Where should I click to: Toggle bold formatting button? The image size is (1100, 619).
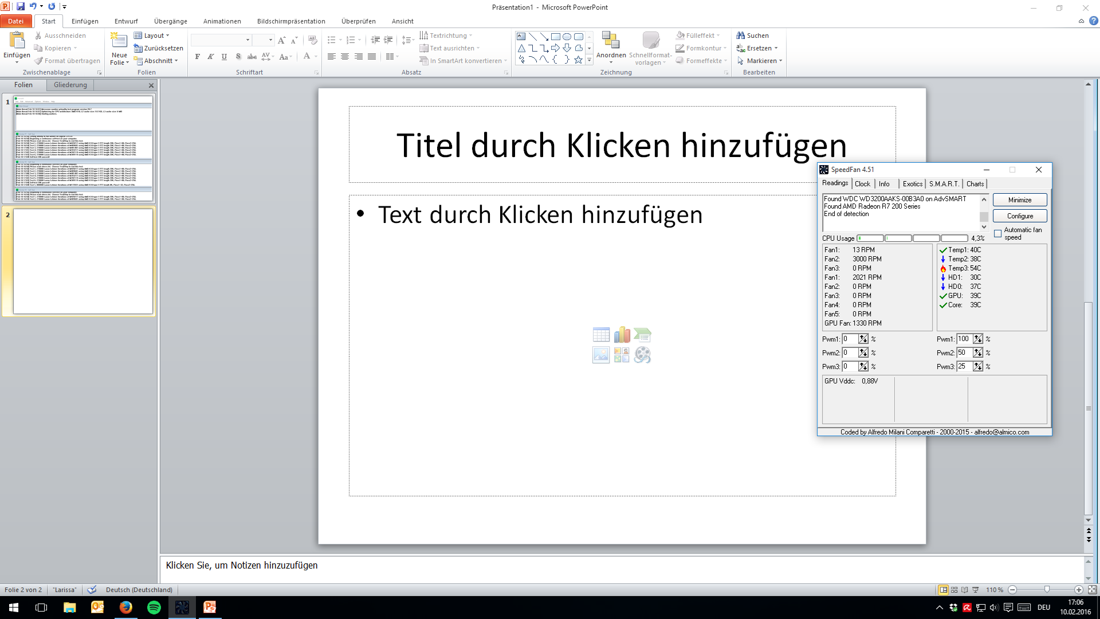click(x=198, y=57)
